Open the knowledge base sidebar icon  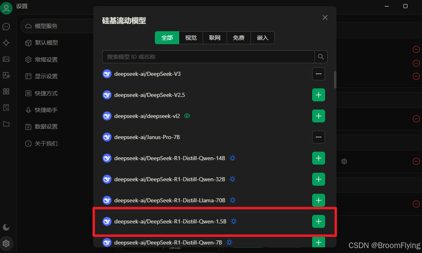pos(6,108)
